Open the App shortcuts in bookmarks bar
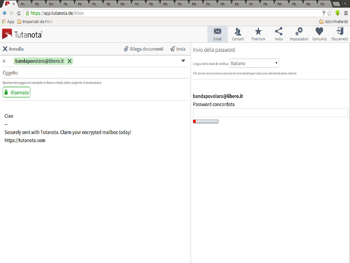Image resolution: width=350 pixels, height=263 pixels. [x=8, y=22]
